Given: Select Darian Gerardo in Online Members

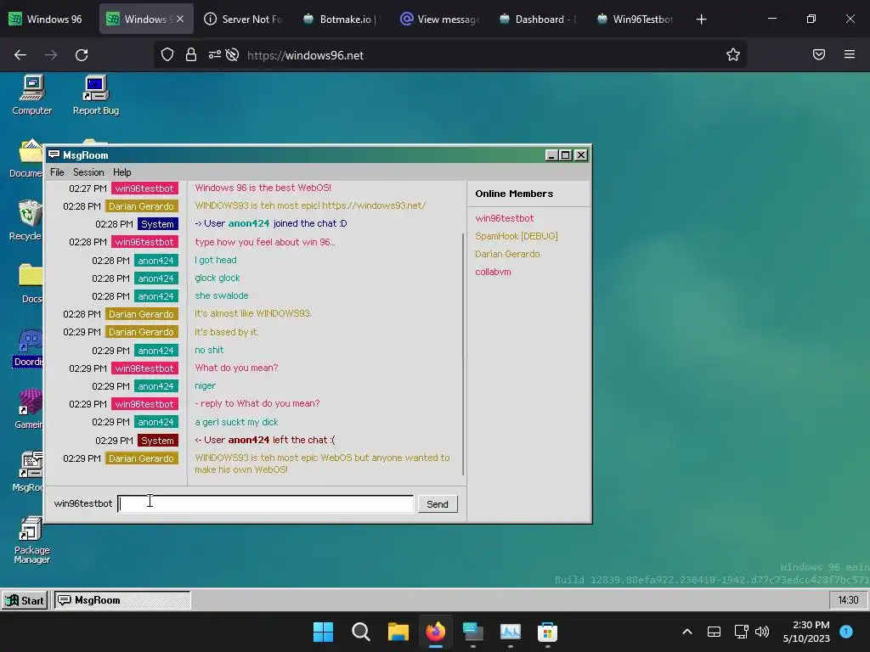Looking at the screenshot, I should click(x=507, y=254).
